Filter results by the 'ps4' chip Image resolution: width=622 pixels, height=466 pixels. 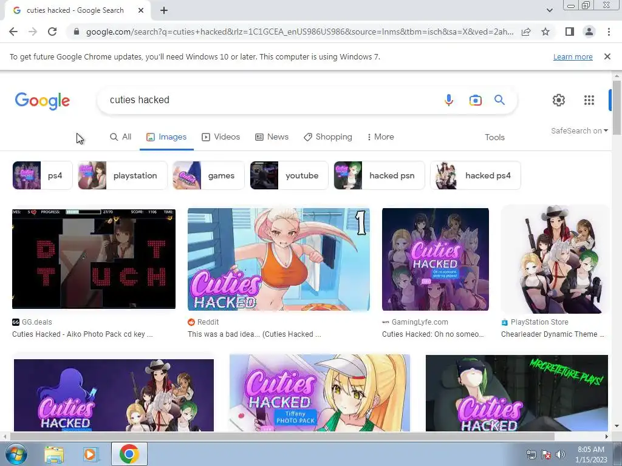coord(43,175)
